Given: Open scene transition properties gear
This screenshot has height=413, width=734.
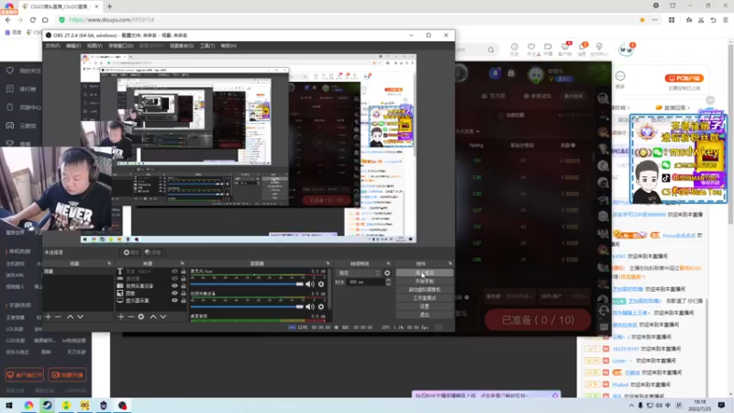Looking at the screenshot, I should tap(387, 273).
